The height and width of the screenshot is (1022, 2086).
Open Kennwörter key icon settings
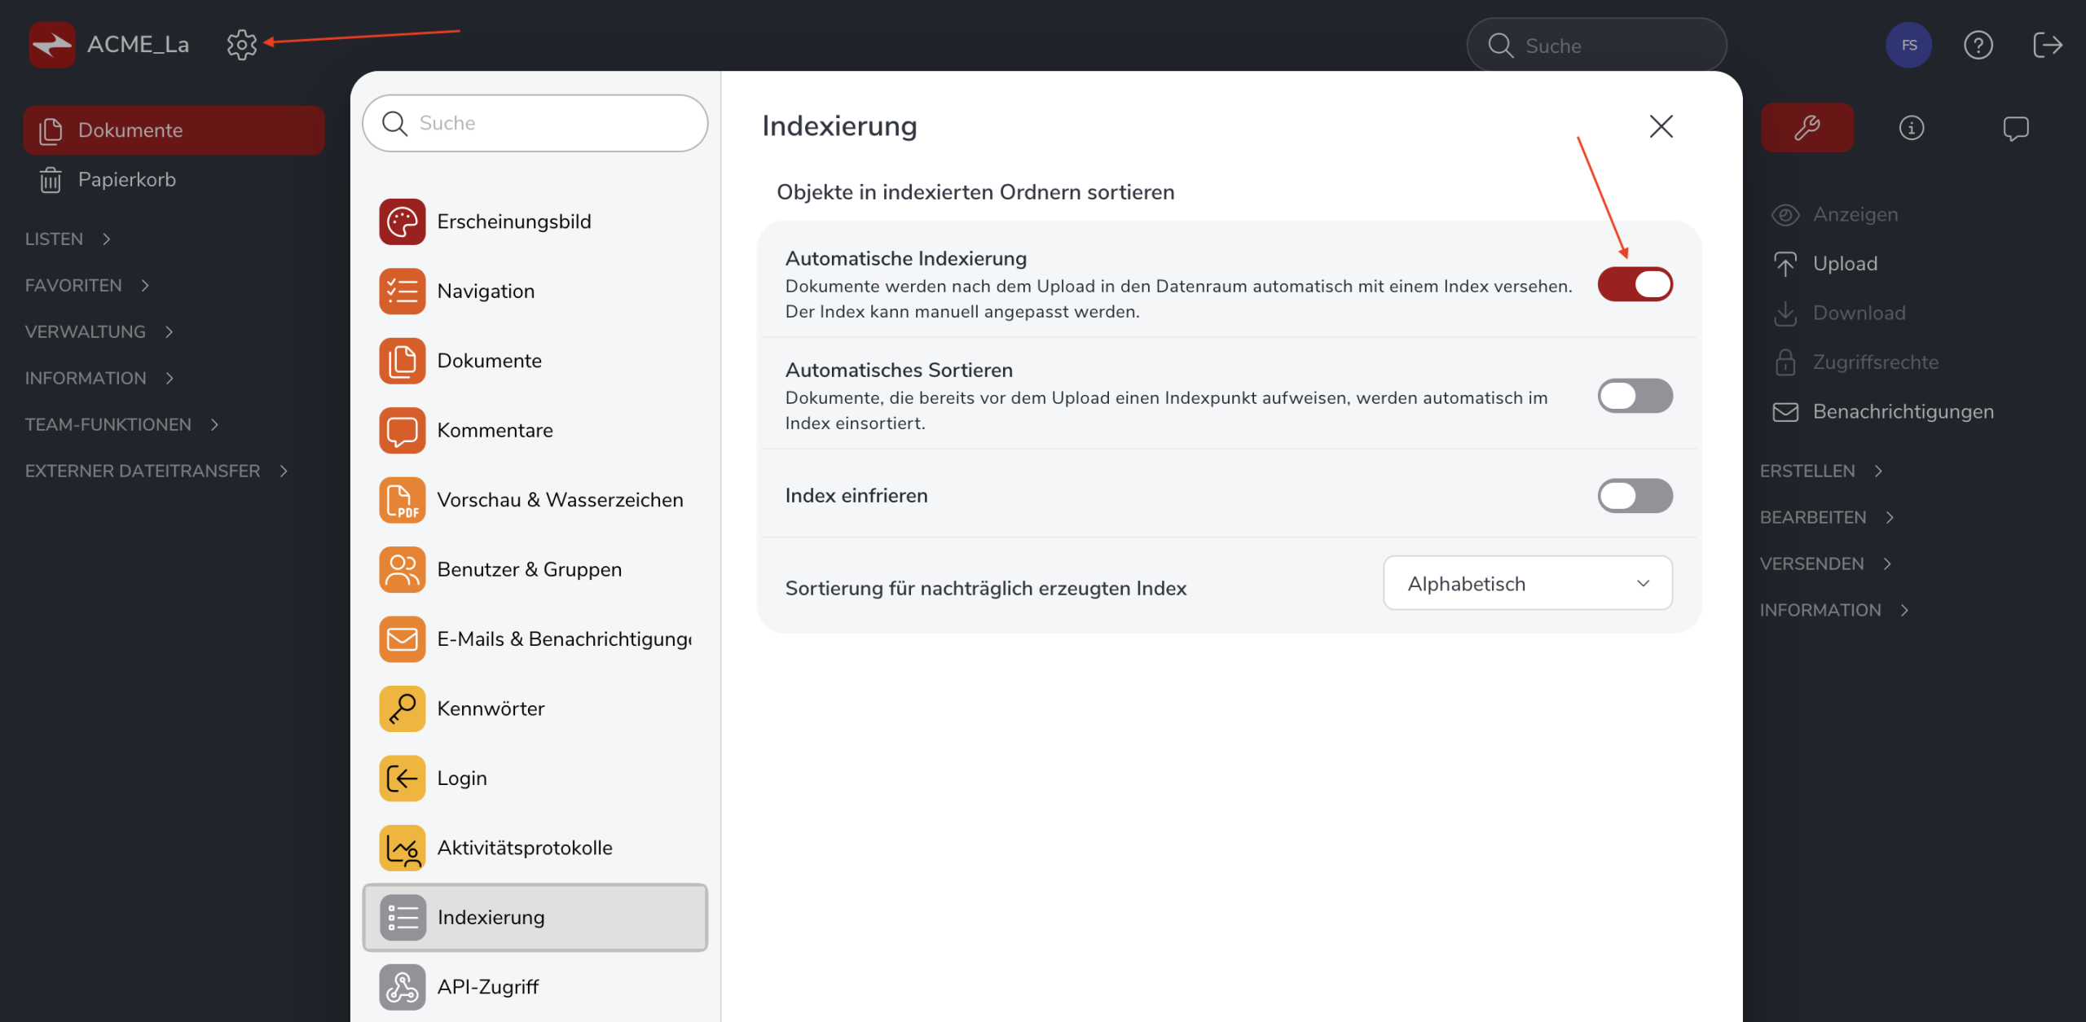click(x=490, y=708)
